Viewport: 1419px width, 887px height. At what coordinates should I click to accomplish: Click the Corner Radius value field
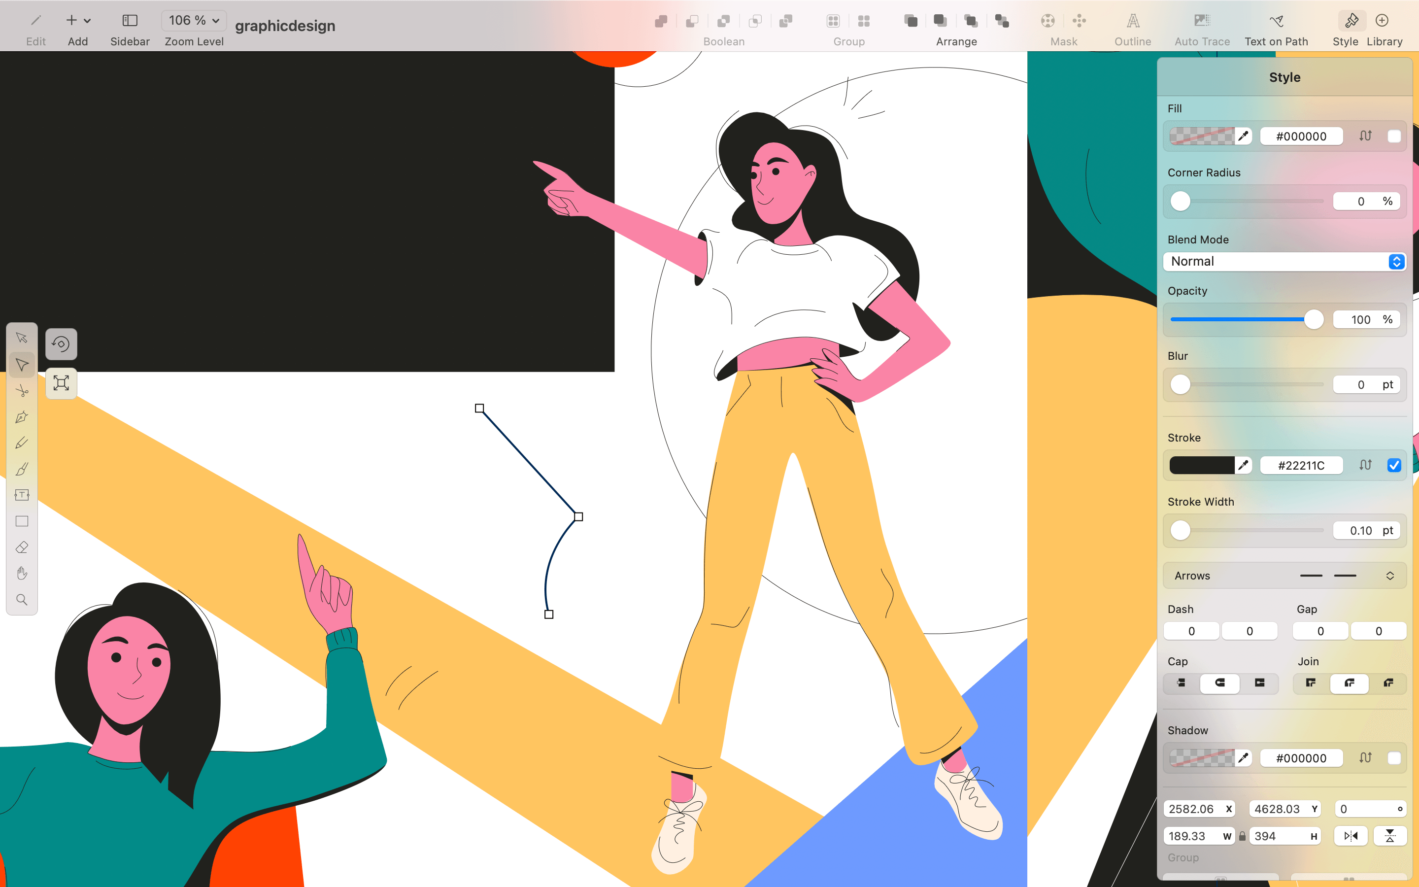click(x=1366, y=201)
